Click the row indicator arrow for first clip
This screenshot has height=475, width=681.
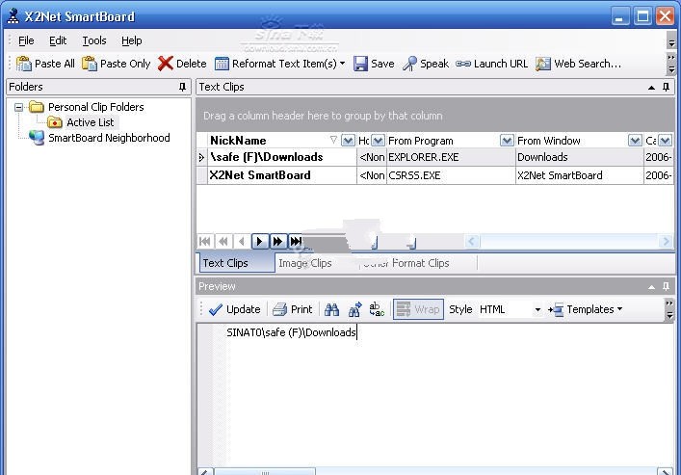202,157
